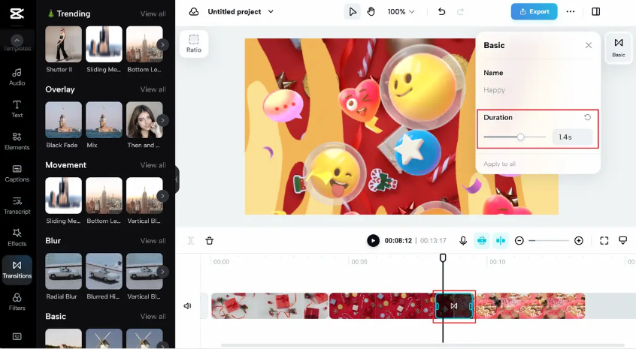Reset the transition Duration

click(587, 117)
